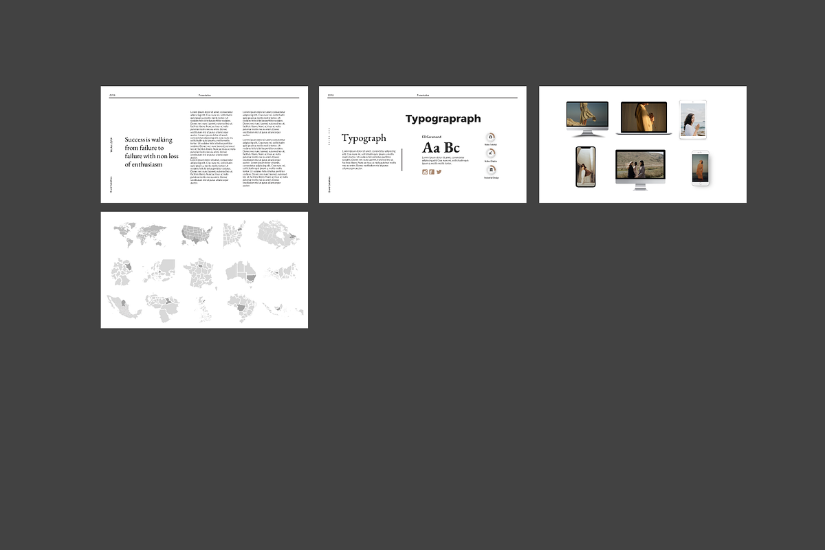
Task: Click the bold 'Typograpraph' heading
Action: (x=443, y=119)
